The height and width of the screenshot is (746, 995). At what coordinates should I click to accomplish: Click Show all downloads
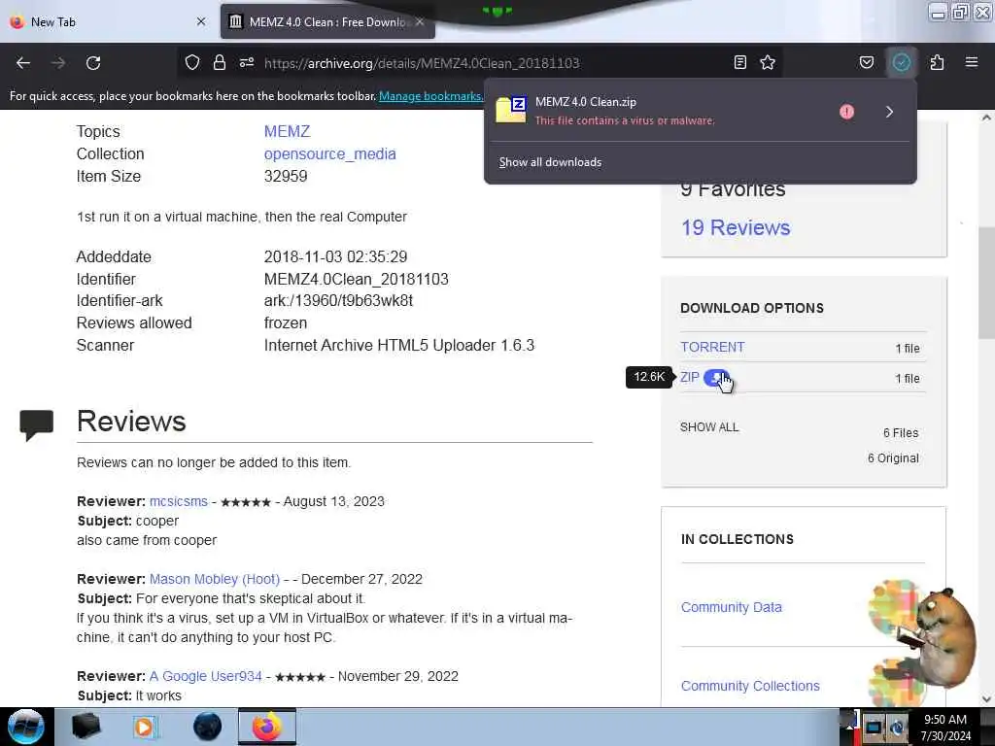(550, 162)
